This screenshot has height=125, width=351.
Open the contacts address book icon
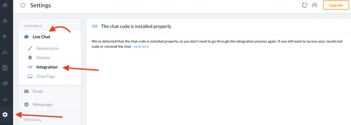pos(5,68)
